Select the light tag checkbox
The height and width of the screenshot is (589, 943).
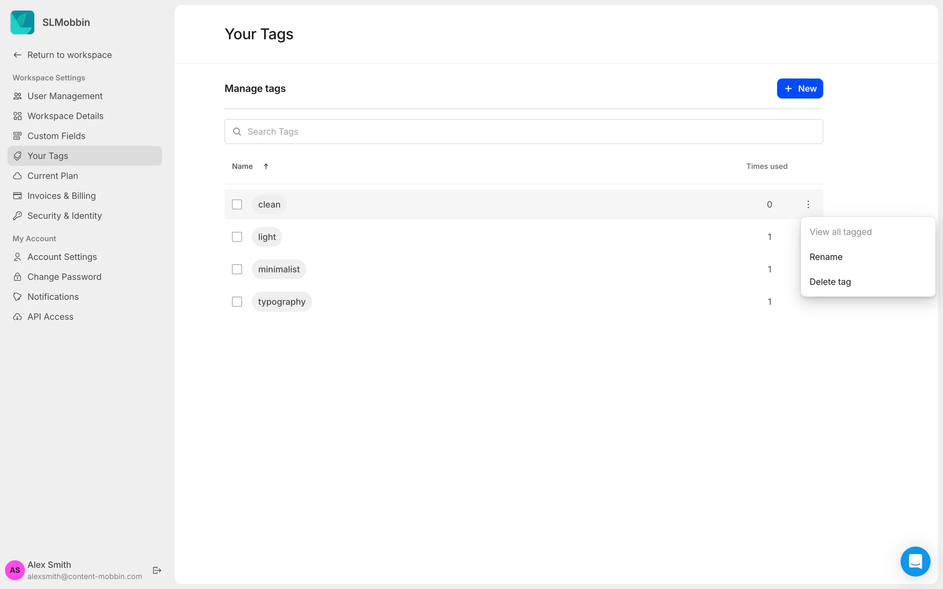point(237,237)
